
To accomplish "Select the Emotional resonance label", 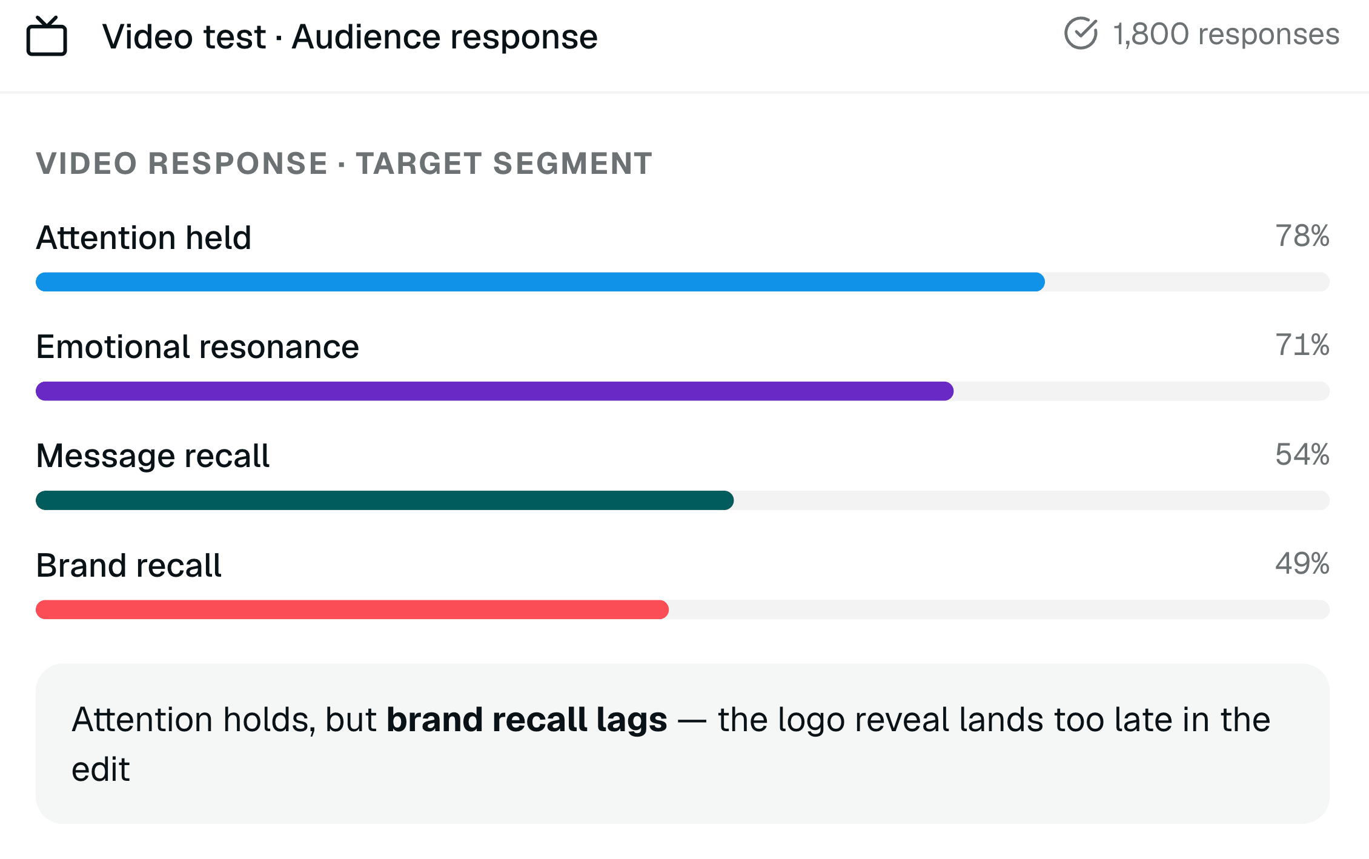I will click(x=197, y=347).
